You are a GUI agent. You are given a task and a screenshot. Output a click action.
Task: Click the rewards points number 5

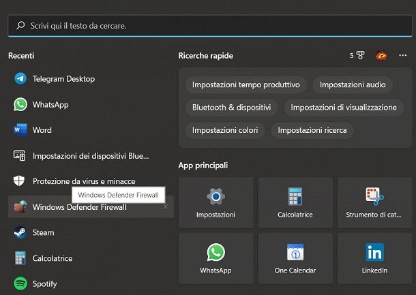[352, 56]
